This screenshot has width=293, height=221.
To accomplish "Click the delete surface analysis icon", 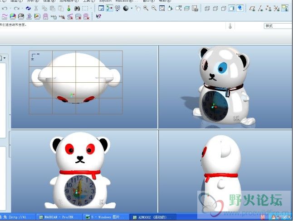I will (78, 17).
